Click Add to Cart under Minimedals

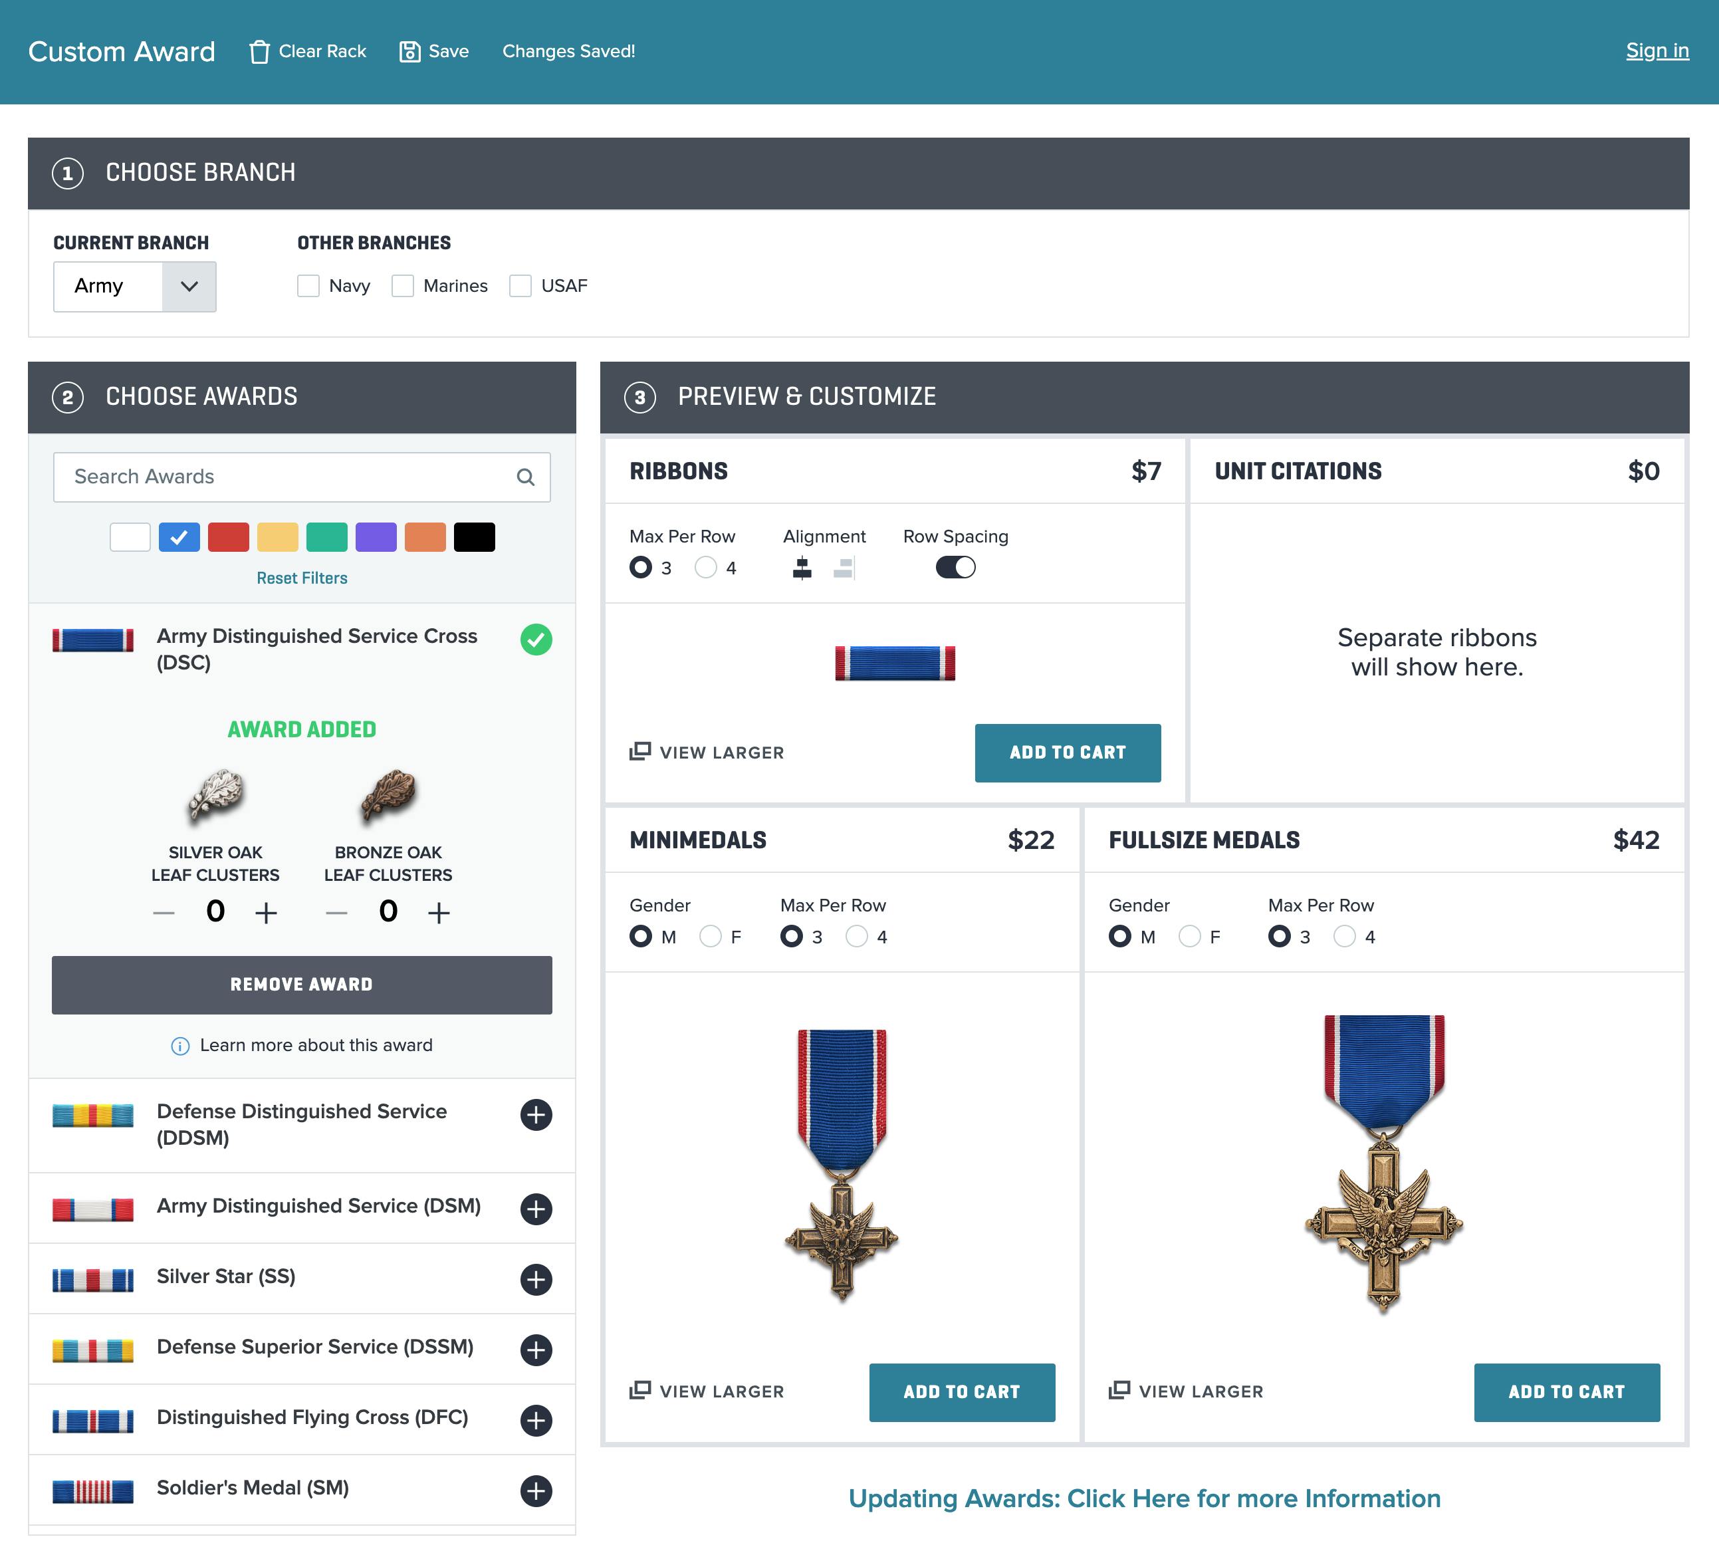coord(962,1393)
